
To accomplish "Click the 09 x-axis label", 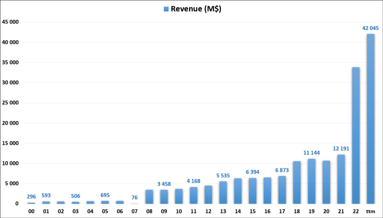I will [x=164, y=212].
